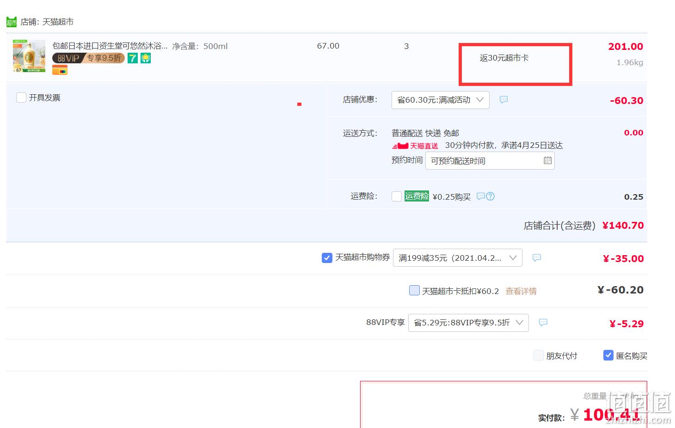Click the unit price 67.00

pos(328,46)
